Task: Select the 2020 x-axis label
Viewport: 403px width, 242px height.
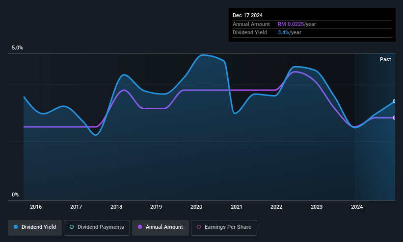Action: [x=196, y=207]
